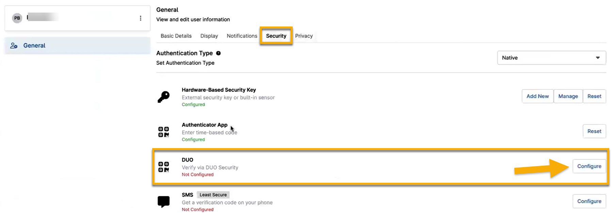Reset the Authenticator App

594,131
